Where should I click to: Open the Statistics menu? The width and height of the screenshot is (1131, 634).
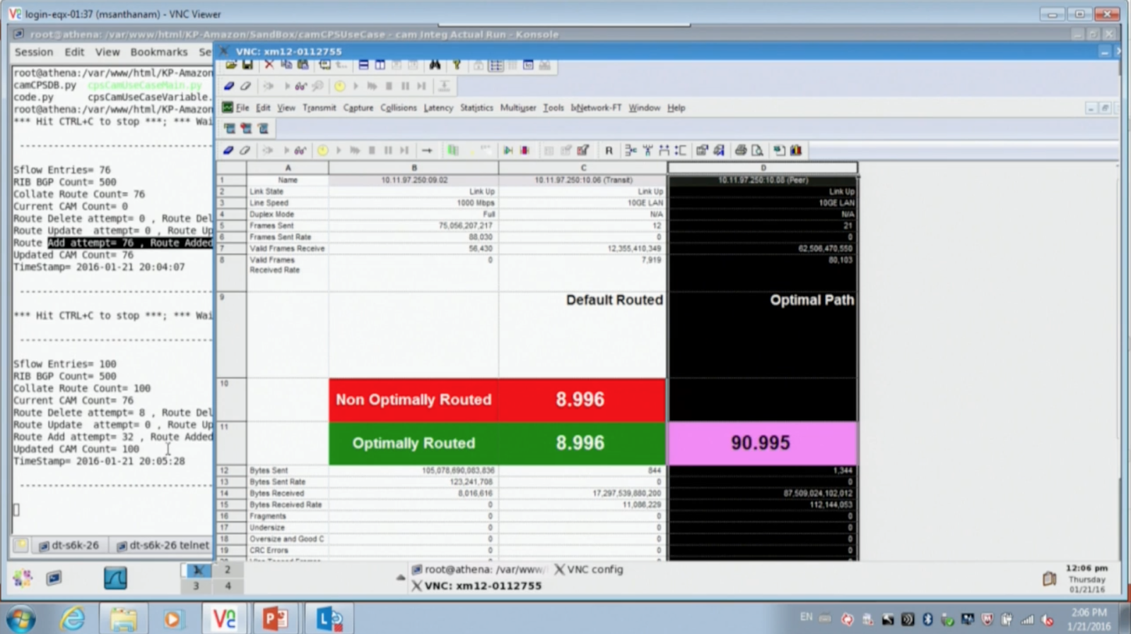(x=476, y=108)
